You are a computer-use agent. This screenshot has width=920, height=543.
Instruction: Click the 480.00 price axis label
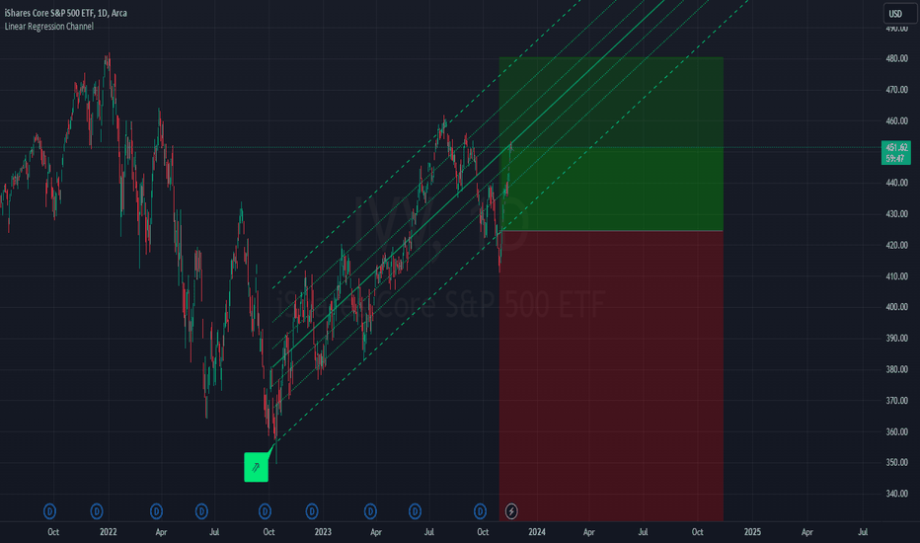(x=896, y=58)
